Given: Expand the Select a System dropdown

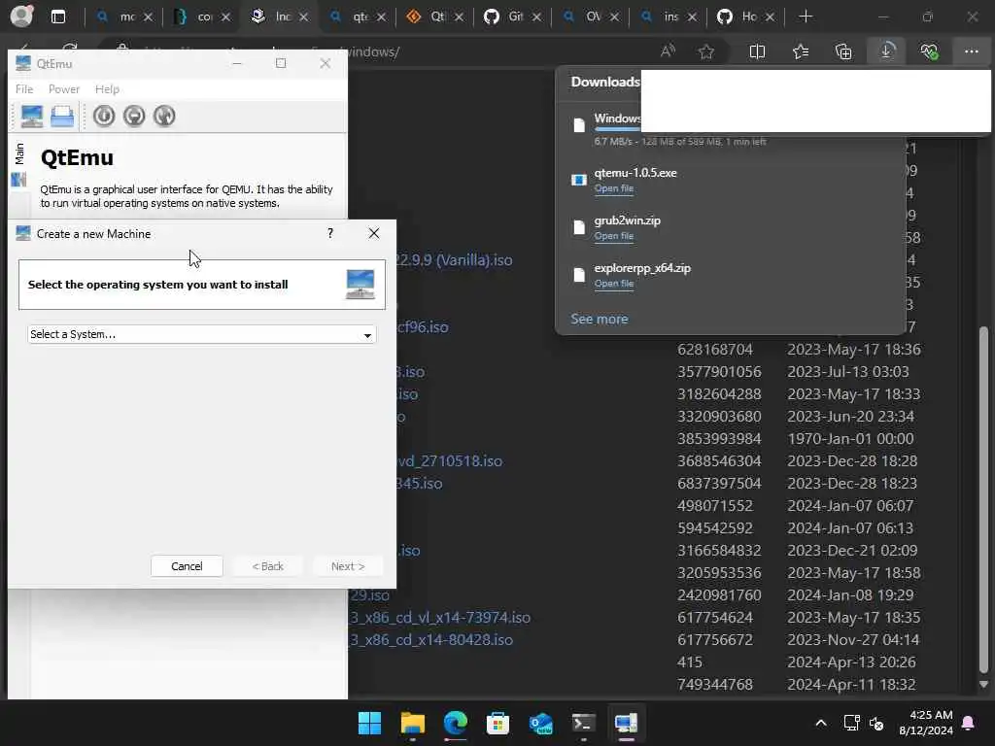Looking at the screenshot, I should click(202, 334).
